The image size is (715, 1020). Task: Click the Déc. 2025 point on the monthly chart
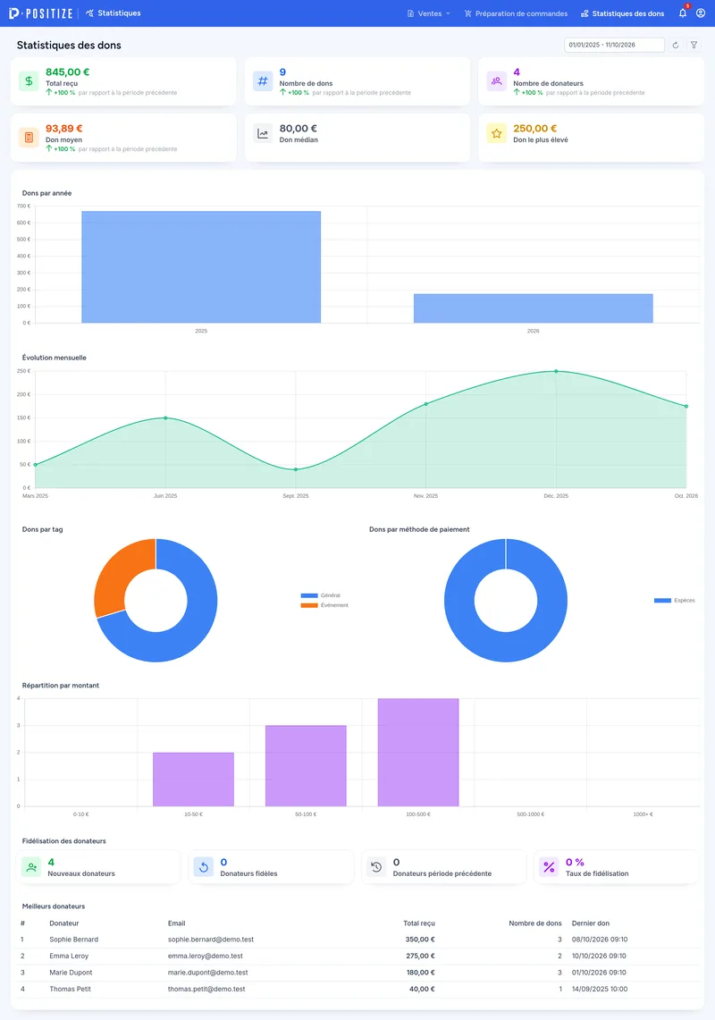556,372
